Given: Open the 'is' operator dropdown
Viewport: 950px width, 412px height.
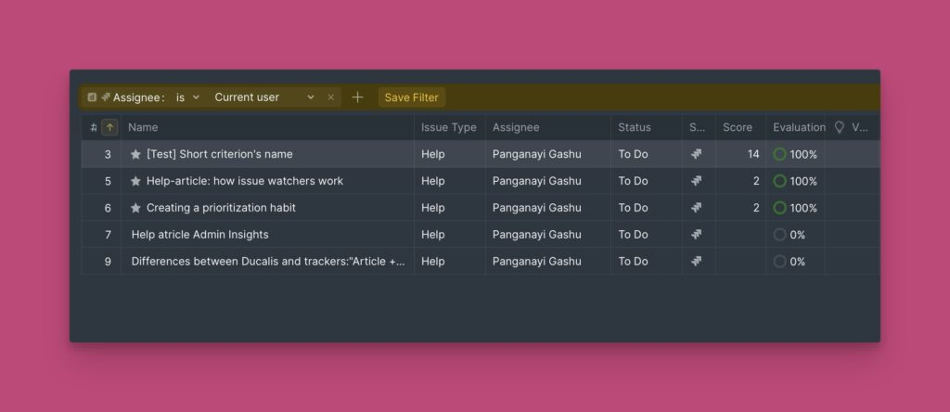Looking at the screenshot, I should coord(187,97).
